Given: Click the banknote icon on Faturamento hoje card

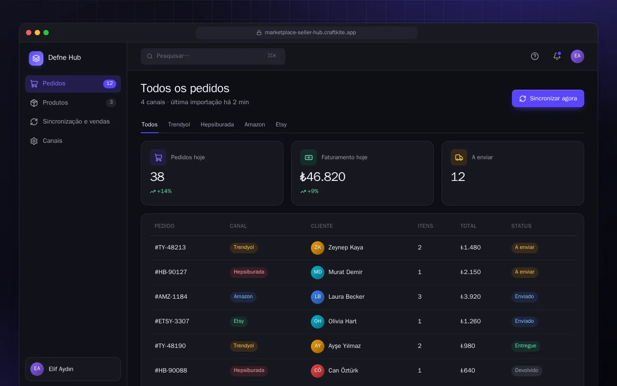Looking at the screenshot, I should pyautogui.click(x=308, y=157).
